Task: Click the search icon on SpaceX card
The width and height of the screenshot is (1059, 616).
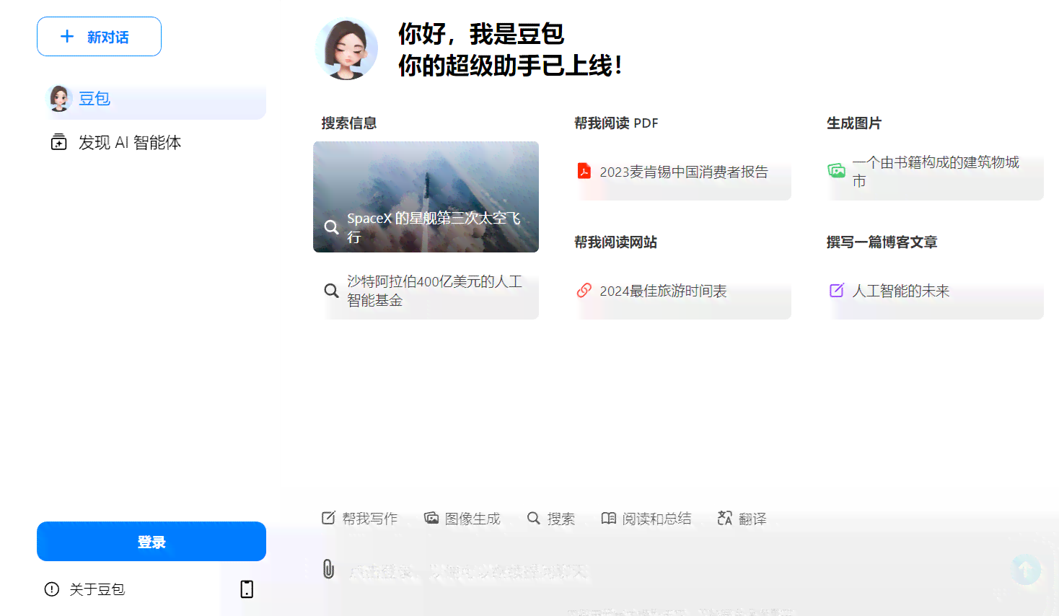Action: pos(331,227)
